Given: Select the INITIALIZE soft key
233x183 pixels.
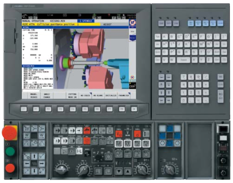Looking at the screenshot, I should click(111, 95).
